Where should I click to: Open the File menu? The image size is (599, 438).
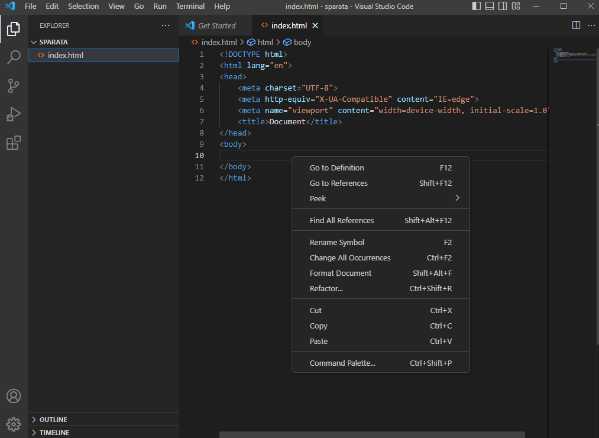point(30,6)
